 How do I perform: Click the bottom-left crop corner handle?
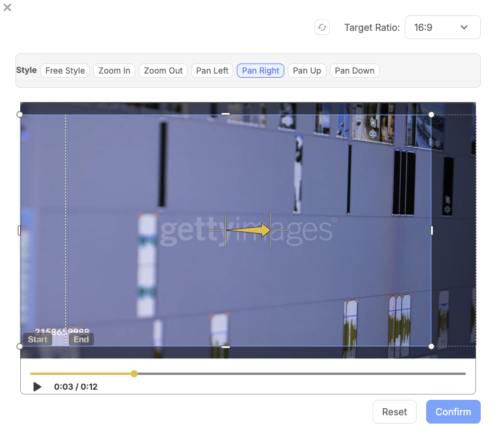pyautogui.click(x=20, y=346)
